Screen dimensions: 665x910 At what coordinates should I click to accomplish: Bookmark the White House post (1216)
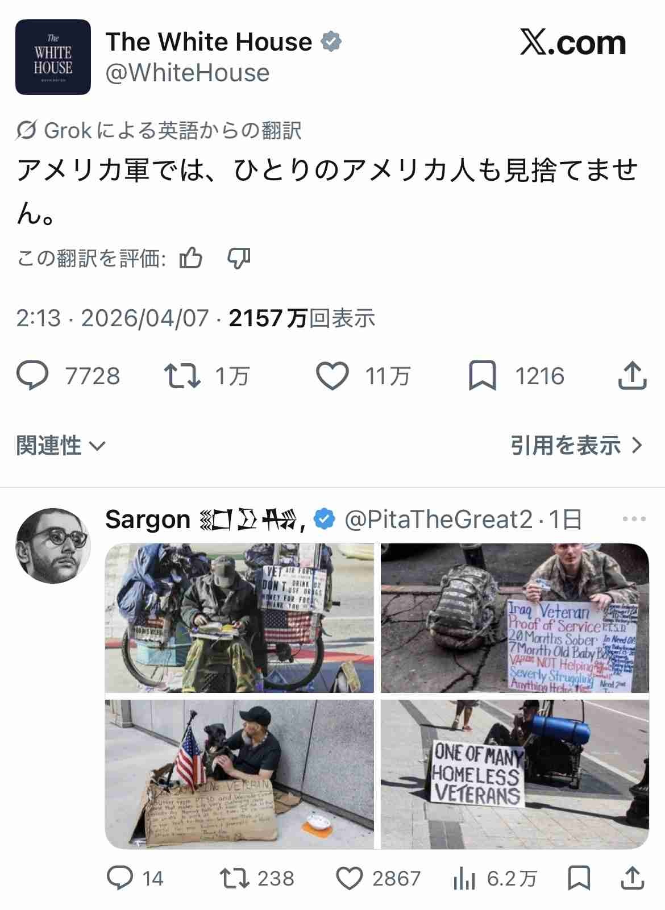(x=482, y=376)
